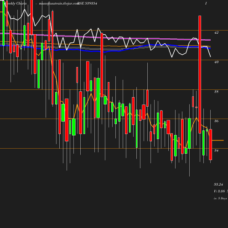Image resolution: width=228 pixels, height=228 pixels.
Task: Click the 33.24 price value
Action: 218,184
